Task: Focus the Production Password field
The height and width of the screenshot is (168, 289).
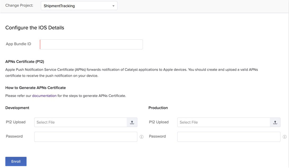Action: (229, 137)
